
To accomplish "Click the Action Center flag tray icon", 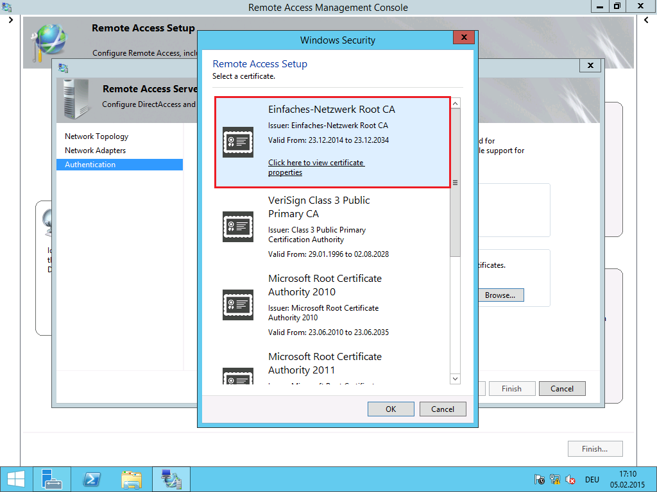I will [x=539, y=479].
